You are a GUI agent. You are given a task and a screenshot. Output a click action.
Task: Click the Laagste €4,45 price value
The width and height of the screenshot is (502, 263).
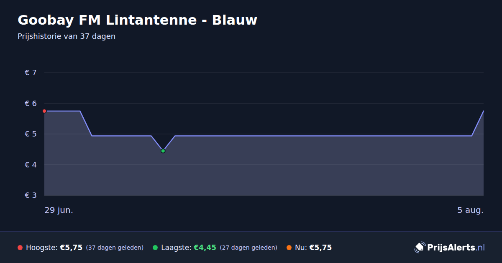click(205, 248)
